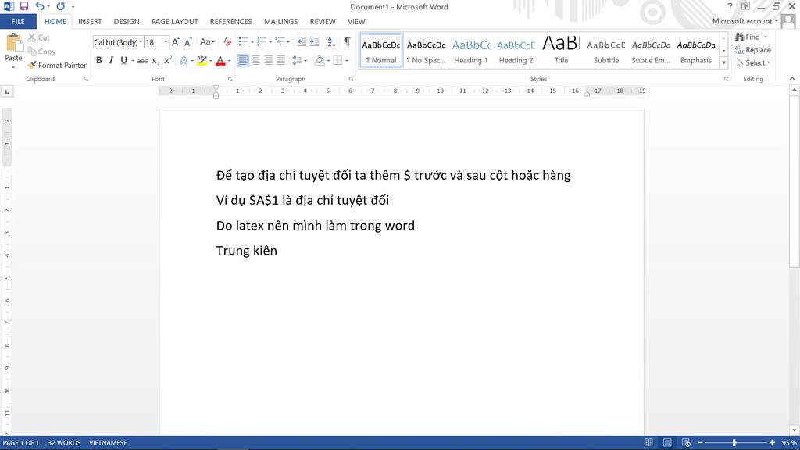This screenshot has height=450, width=800.
Task: Switch to Read Mode view in the status bar
Action: tap(648, 443)
